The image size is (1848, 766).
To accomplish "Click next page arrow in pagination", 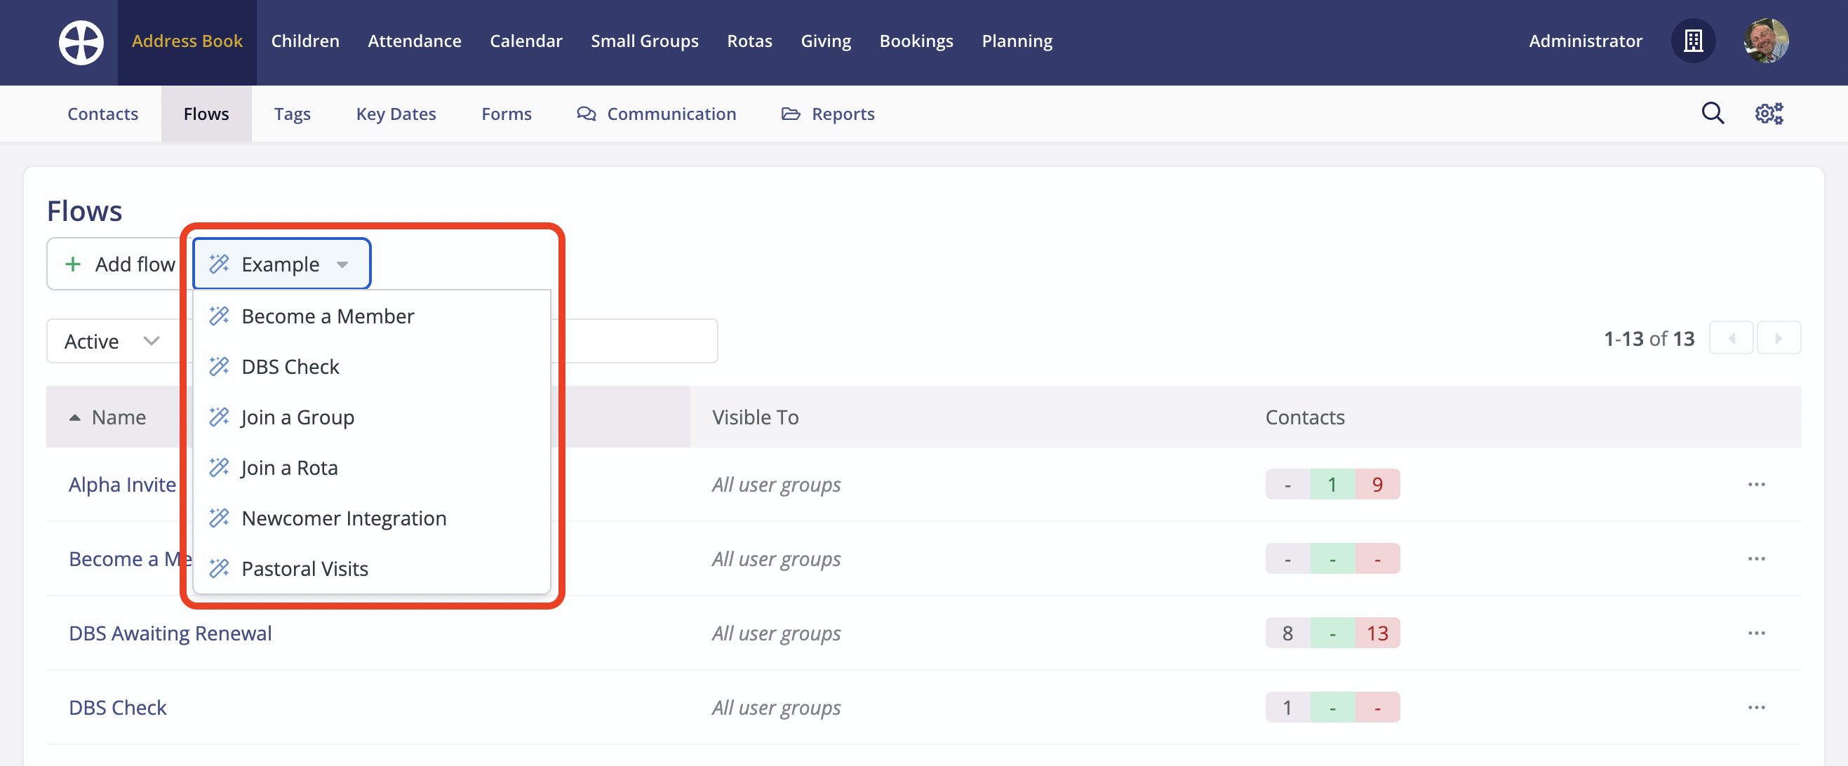I will (1778, 339).
